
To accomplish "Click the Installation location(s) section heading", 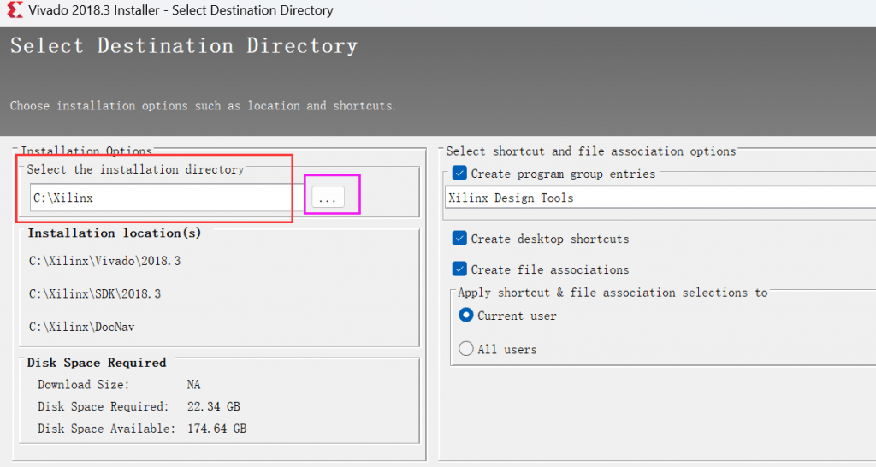I will (115, 233).
